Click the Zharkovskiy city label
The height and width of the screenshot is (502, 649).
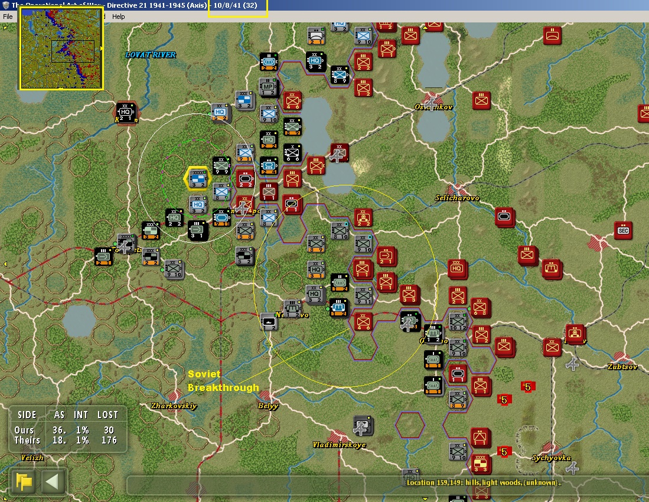click(174, 406)
